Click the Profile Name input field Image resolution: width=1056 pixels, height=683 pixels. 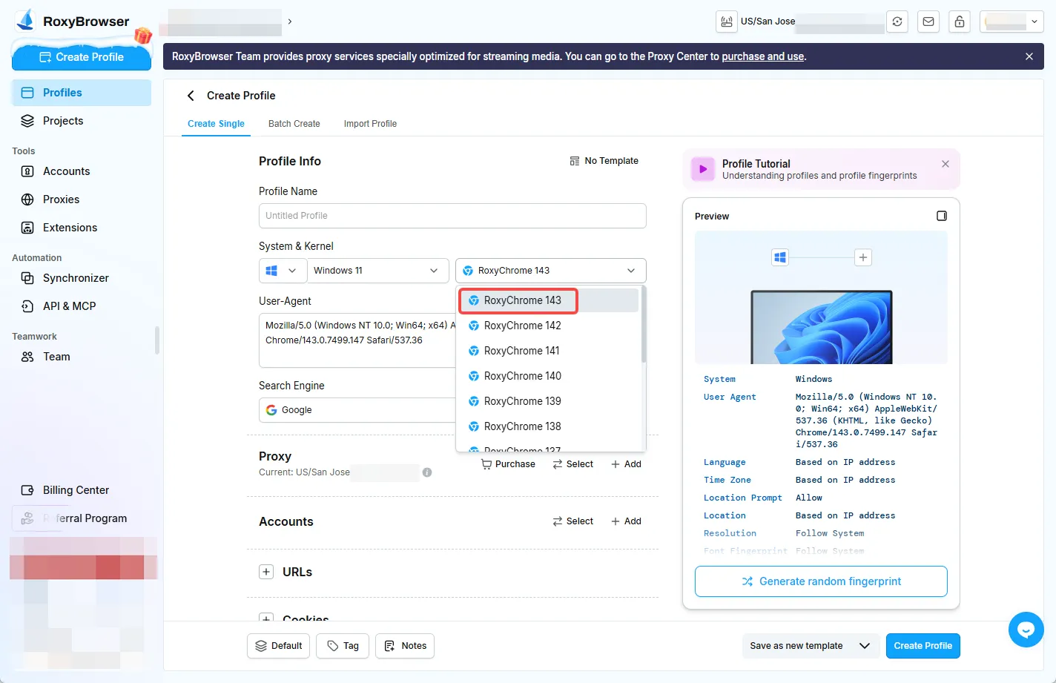pos(452,216)
